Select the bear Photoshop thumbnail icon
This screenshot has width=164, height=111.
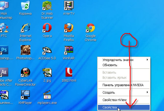pos(25,50)
